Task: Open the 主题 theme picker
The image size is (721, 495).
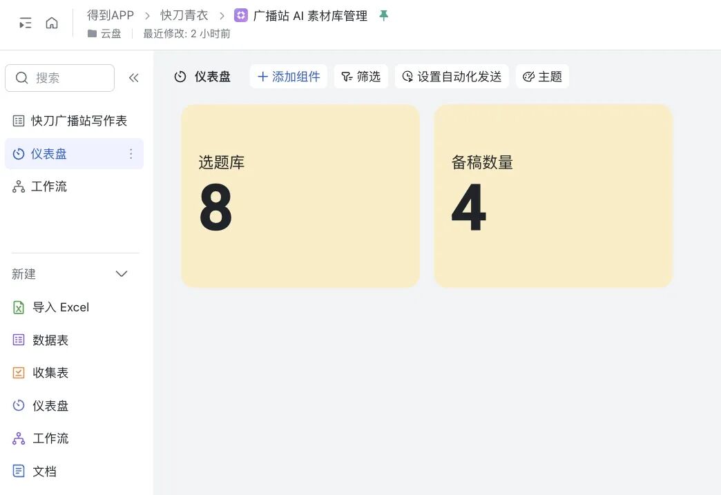Action: point(542,77)
